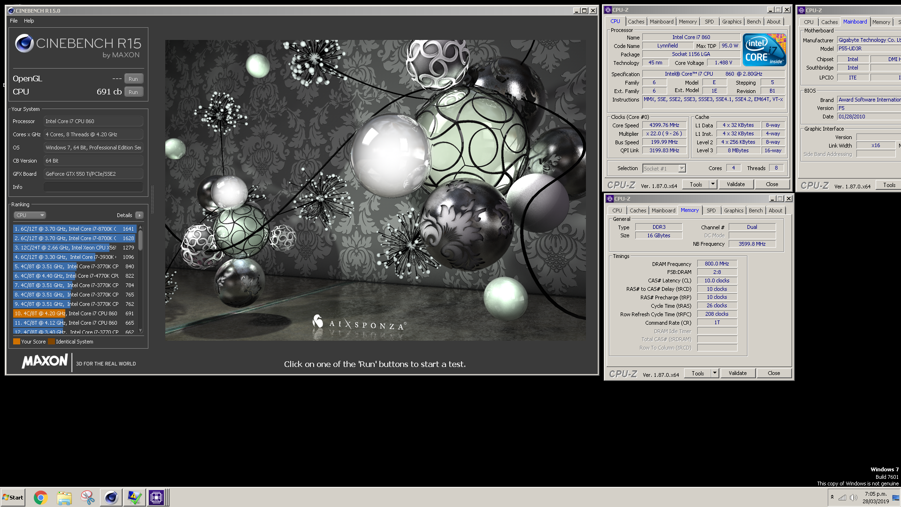Switch to Bench tab in CPU-Z CPU window

(754, 22)
